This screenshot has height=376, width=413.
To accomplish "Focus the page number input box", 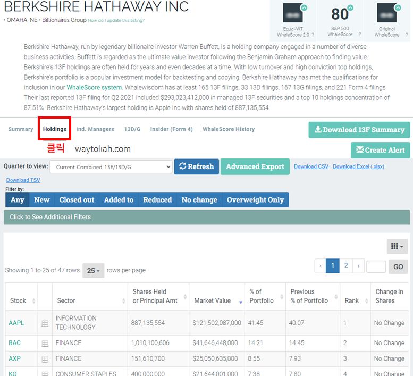I will (376, 266).
